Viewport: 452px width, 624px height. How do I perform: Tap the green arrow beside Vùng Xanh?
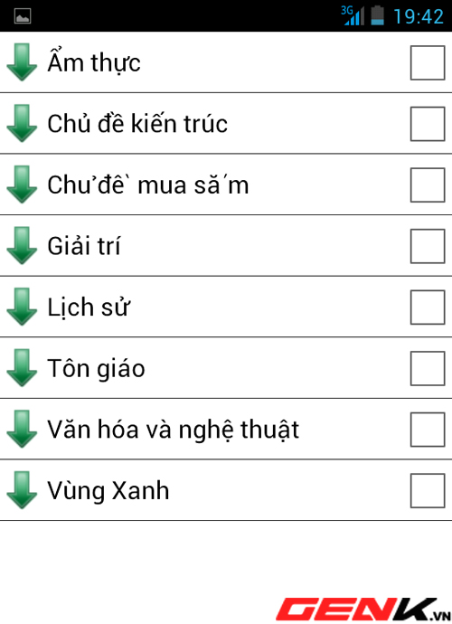[22, 490]
